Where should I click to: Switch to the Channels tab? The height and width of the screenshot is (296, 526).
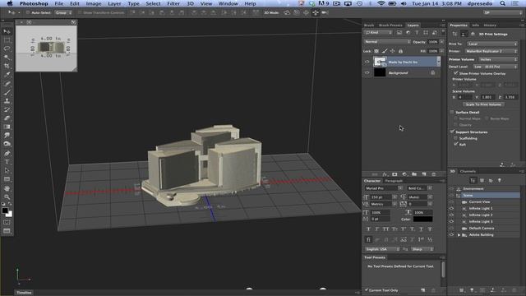pos(468,171)
